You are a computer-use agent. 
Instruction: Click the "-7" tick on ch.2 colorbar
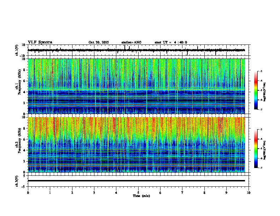(261, 168)
